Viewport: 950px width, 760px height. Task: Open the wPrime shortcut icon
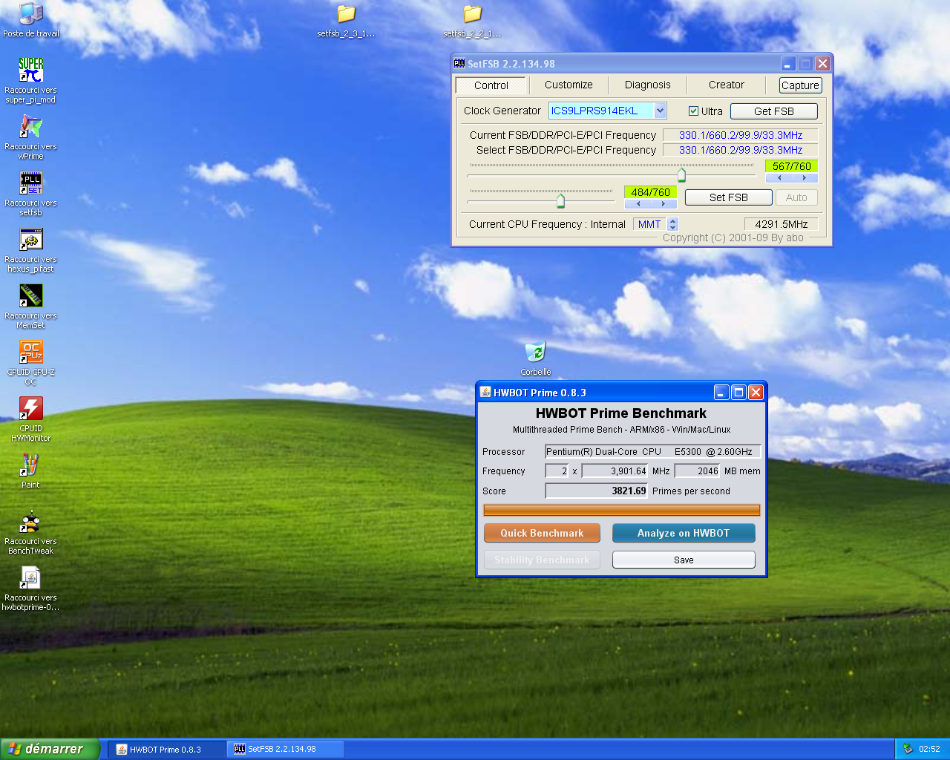coord(30,126)
